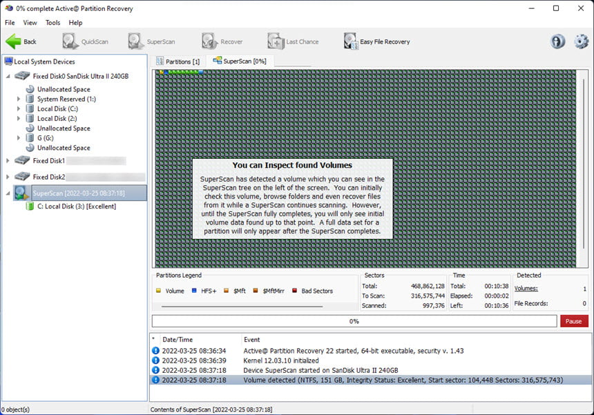This screenshot has height=415, width=594.
Task: Click the SuperScan result tree icon
Action: 21,193
